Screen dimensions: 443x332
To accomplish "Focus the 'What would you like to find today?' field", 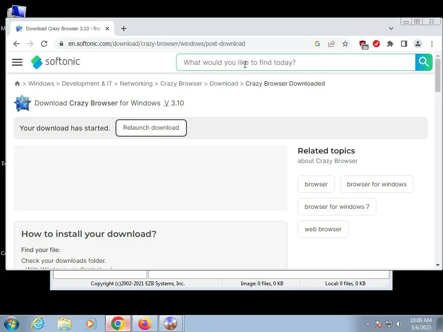I will coord(295,62).
